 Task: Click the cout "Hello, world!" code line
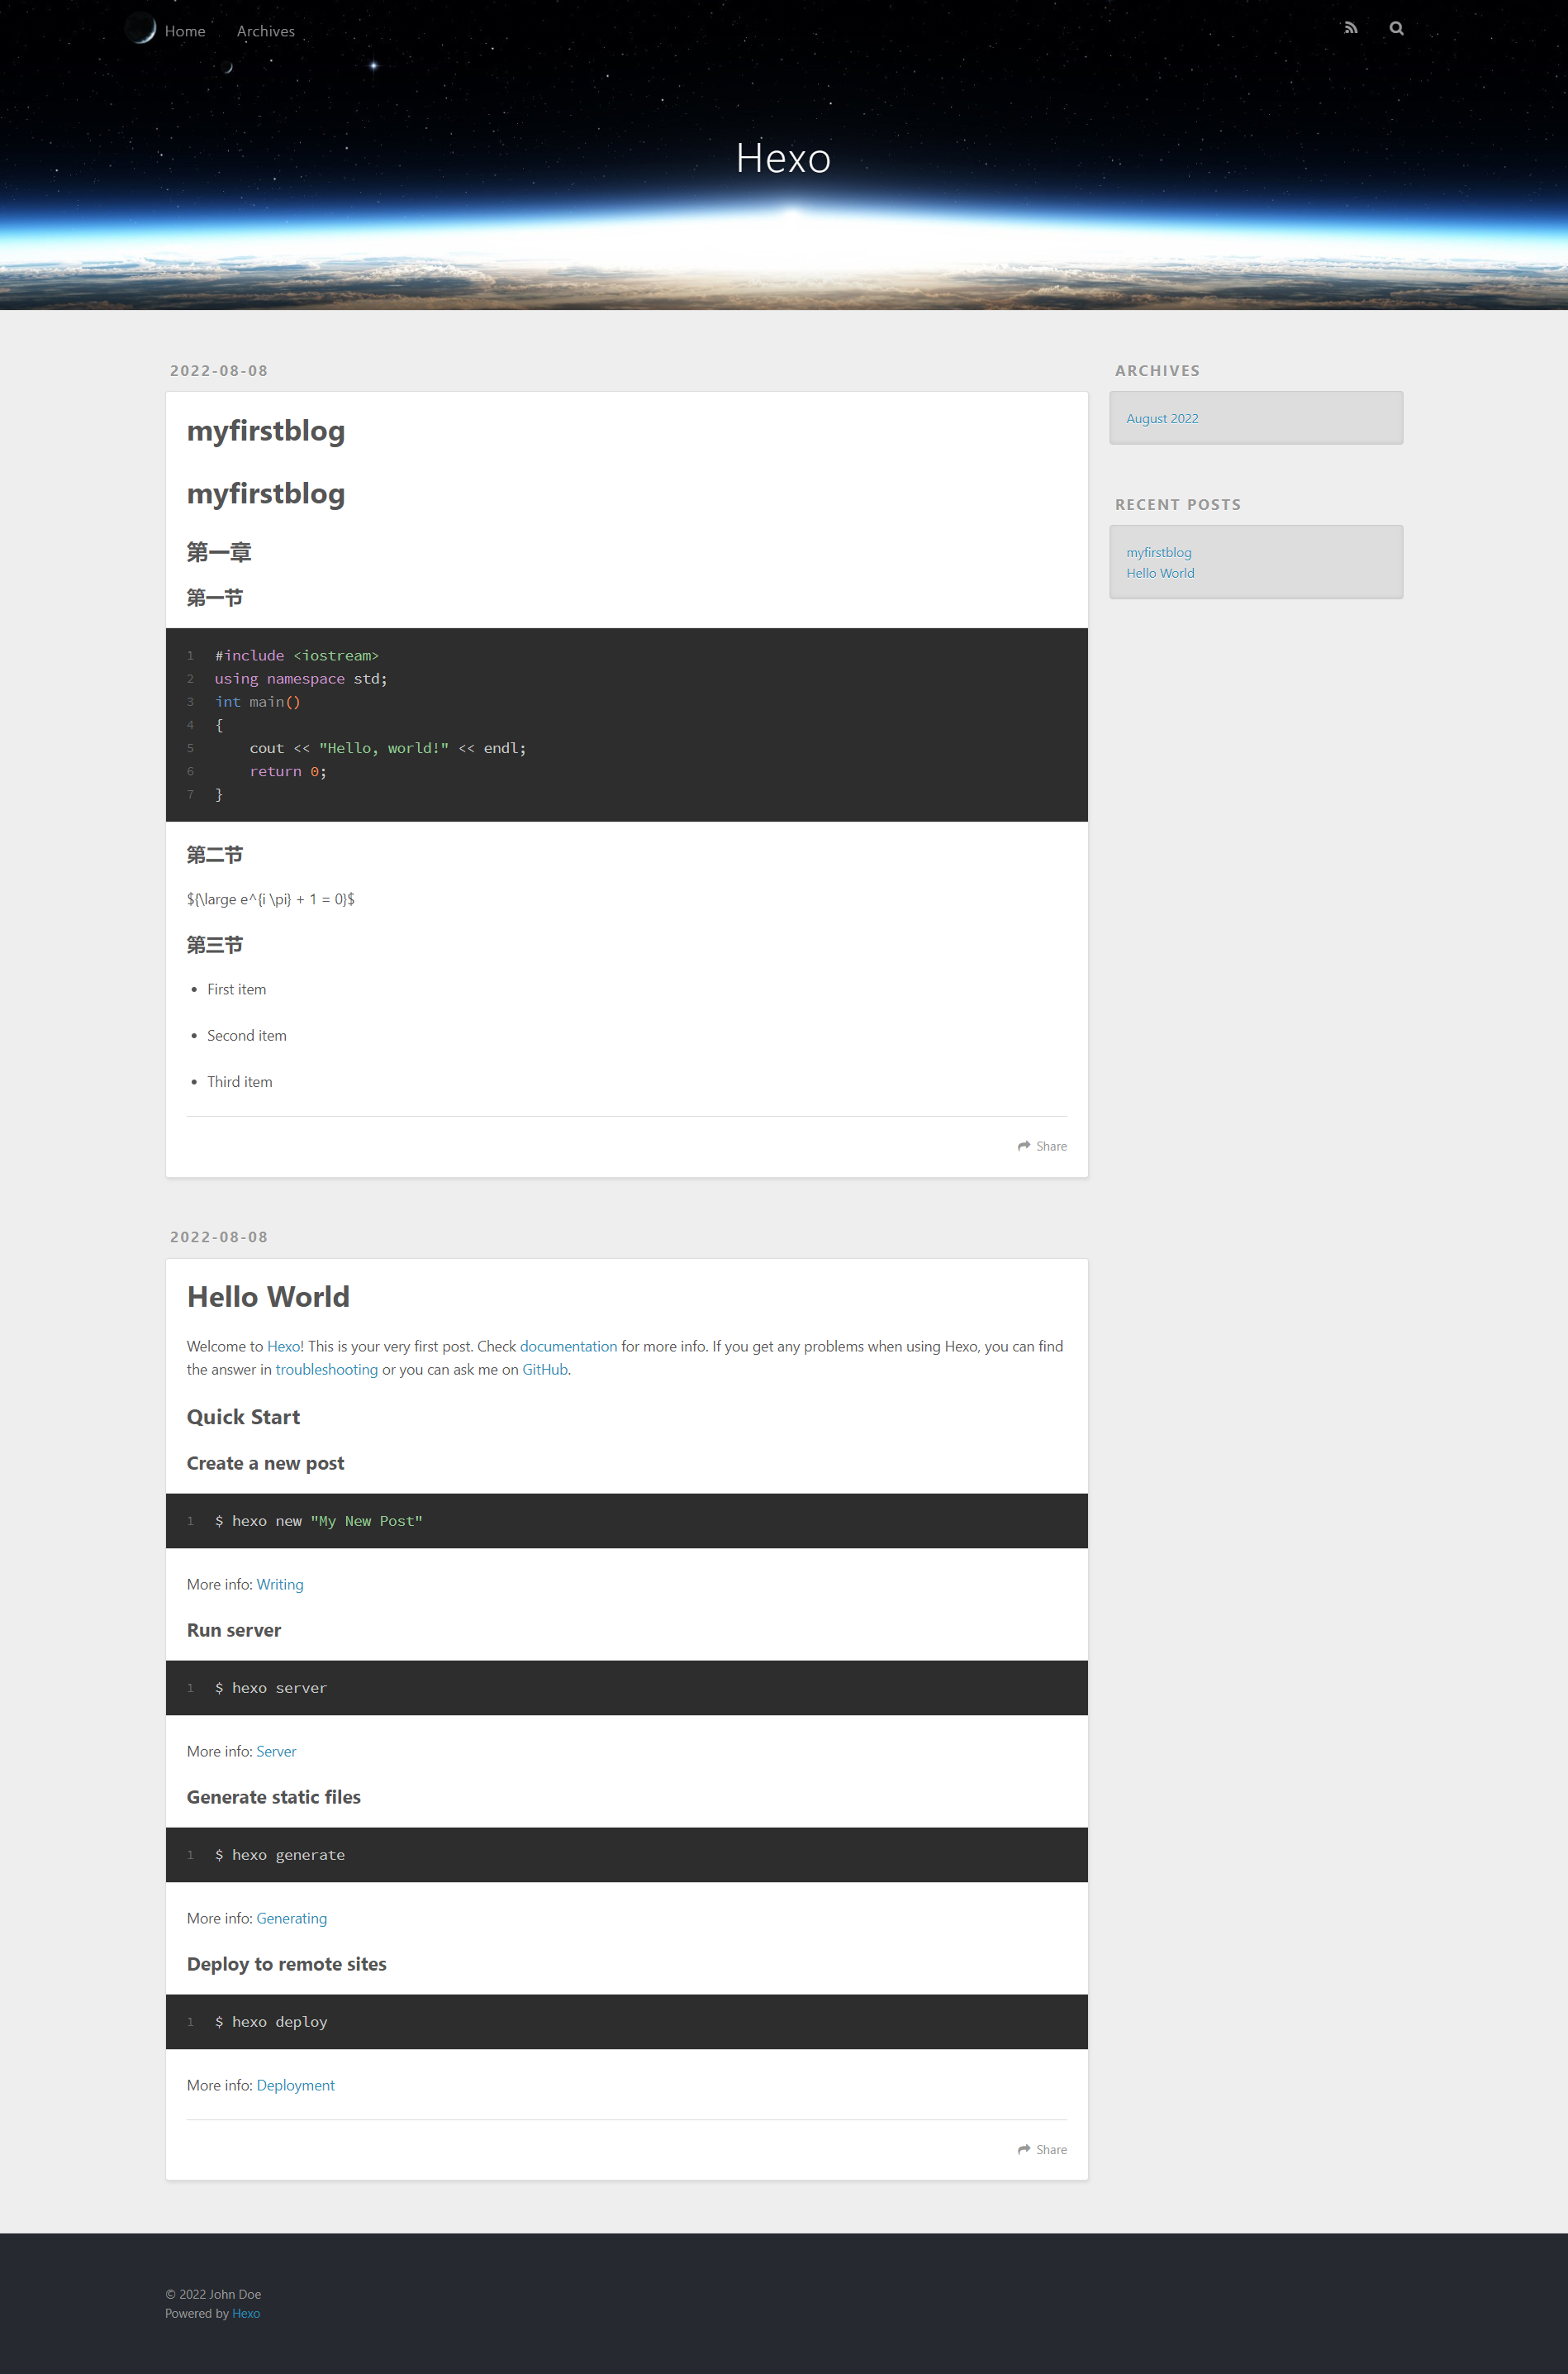(x=388, y=748)
